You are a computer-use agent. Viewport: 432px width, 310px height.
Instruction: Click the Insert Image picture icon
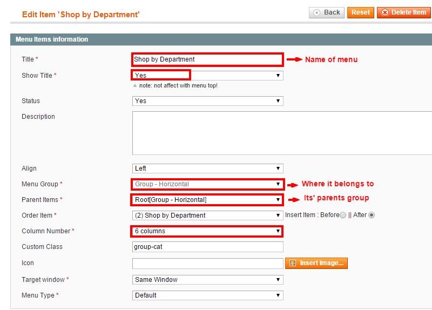(x=293, y=263)
